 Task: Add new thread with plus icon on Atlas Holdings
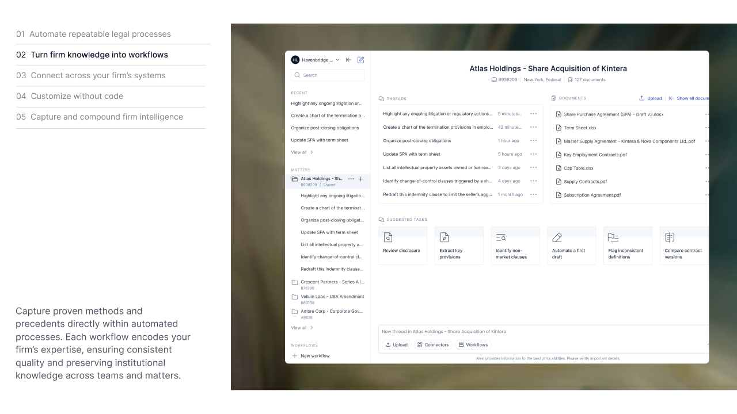point(361,179)
